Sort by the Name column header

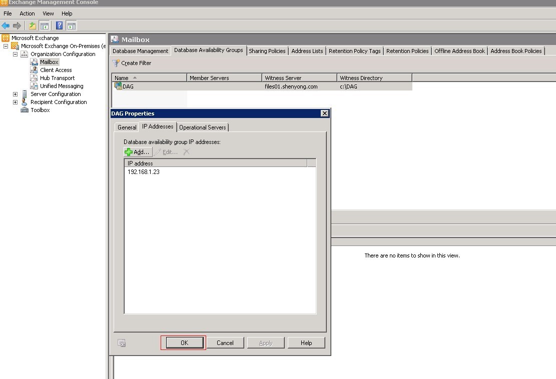click(149, 78)
